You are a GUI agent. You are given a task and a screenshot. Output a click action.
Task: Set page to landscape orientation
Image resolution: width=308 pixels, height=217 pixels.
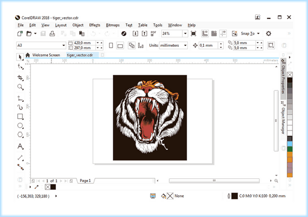120,46
